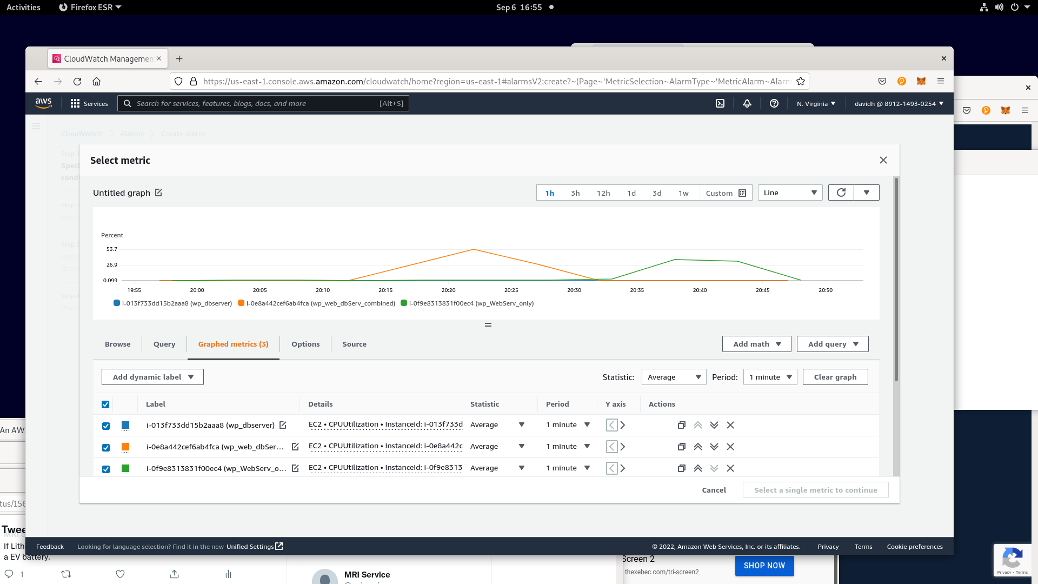
Task: Duplicate the wp_dbserver metric row
Action: pyautogui.click(x=681, y=425)
